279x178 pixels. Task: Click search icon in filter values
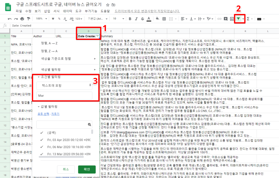click(x=89, y=124)
